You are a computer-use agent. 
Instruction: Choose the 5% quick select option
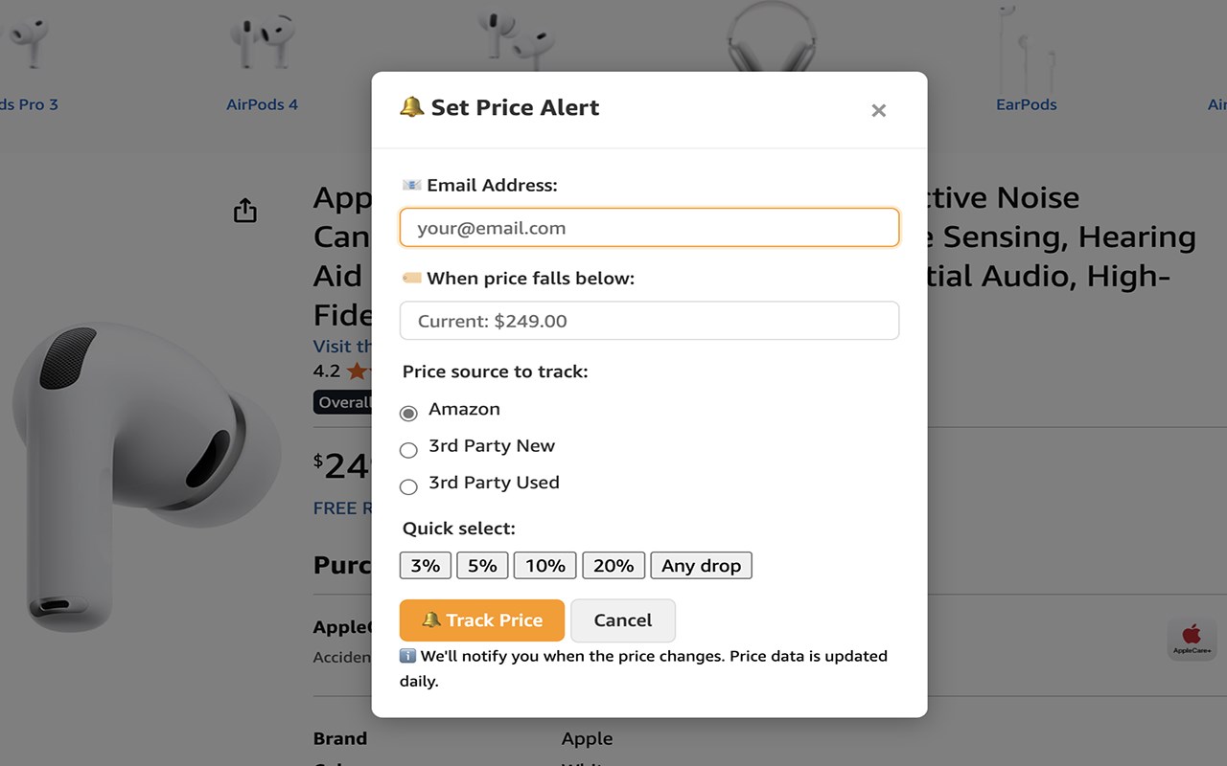click(482, 566)
